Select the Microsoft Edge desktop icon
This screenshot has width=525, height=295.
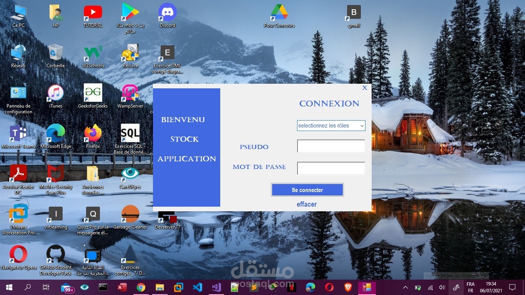(56, 137)
